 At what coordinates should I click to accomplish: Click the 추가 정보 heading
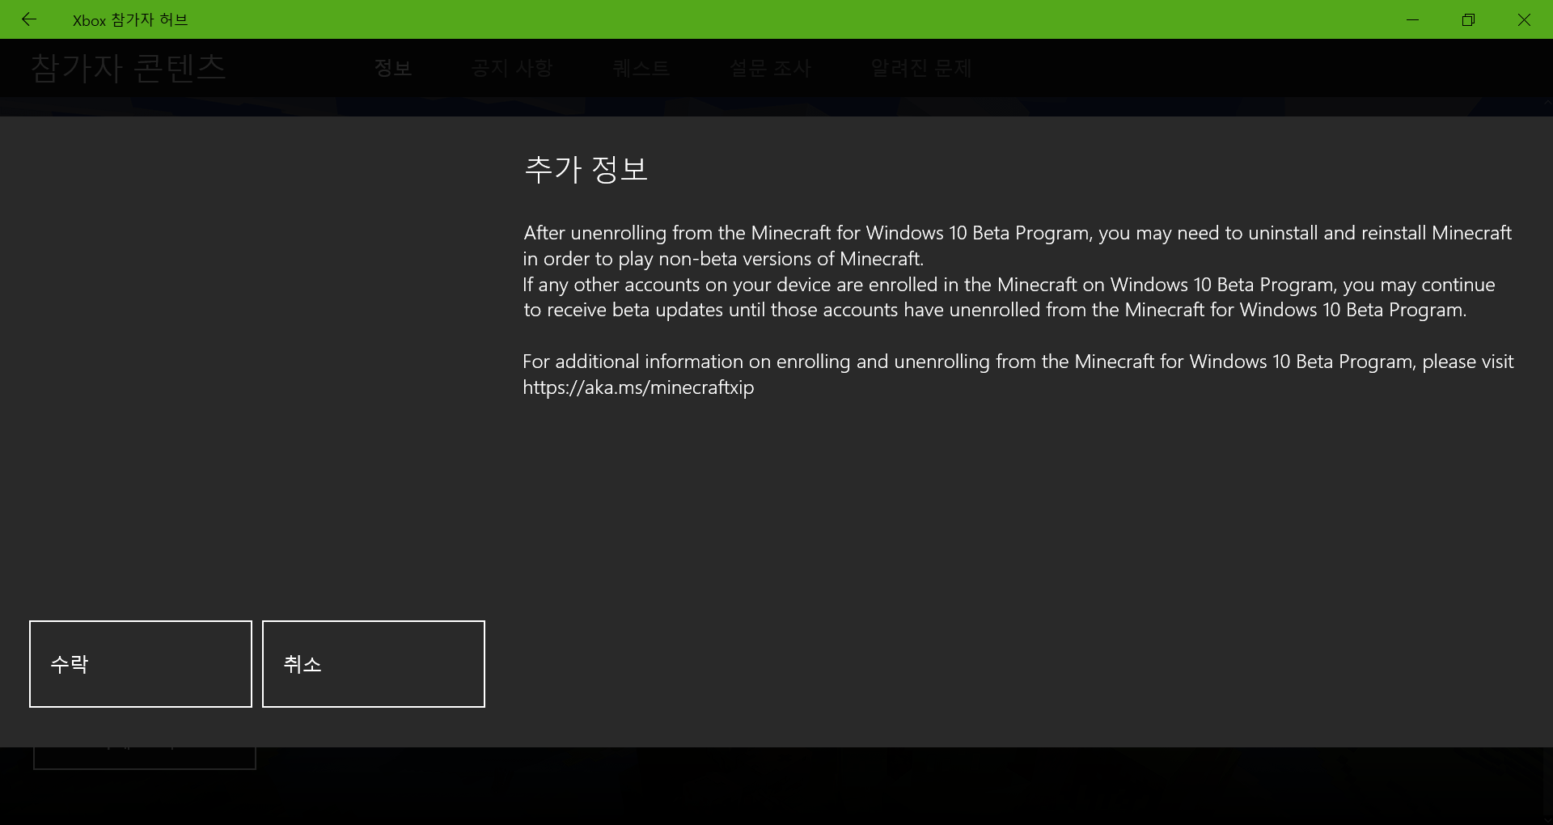pyautogui.click(x=586, y=169)
